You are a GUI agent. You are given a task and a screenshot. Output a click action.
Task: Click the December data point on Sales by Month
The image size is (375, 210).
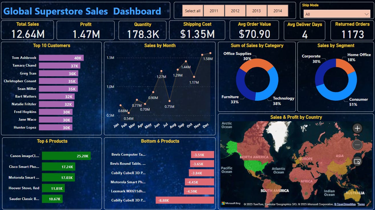(x=210, y=53)
